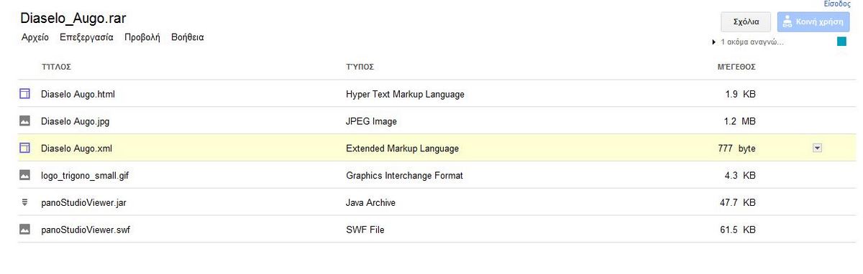Open the dropdown arrow on the xml row
This screenshot has height=274, width=863.
pos(816,148)
